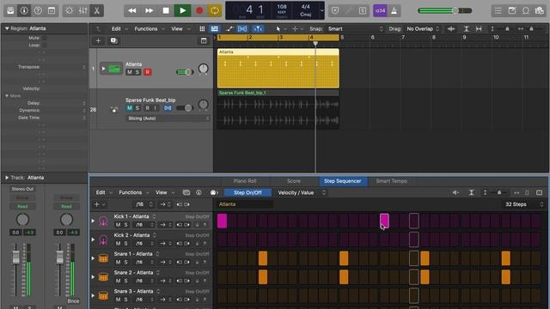This screenshot has height=309, width=550.
Task: Click the Key Commands q34 purple button
Action: (380, 10)
